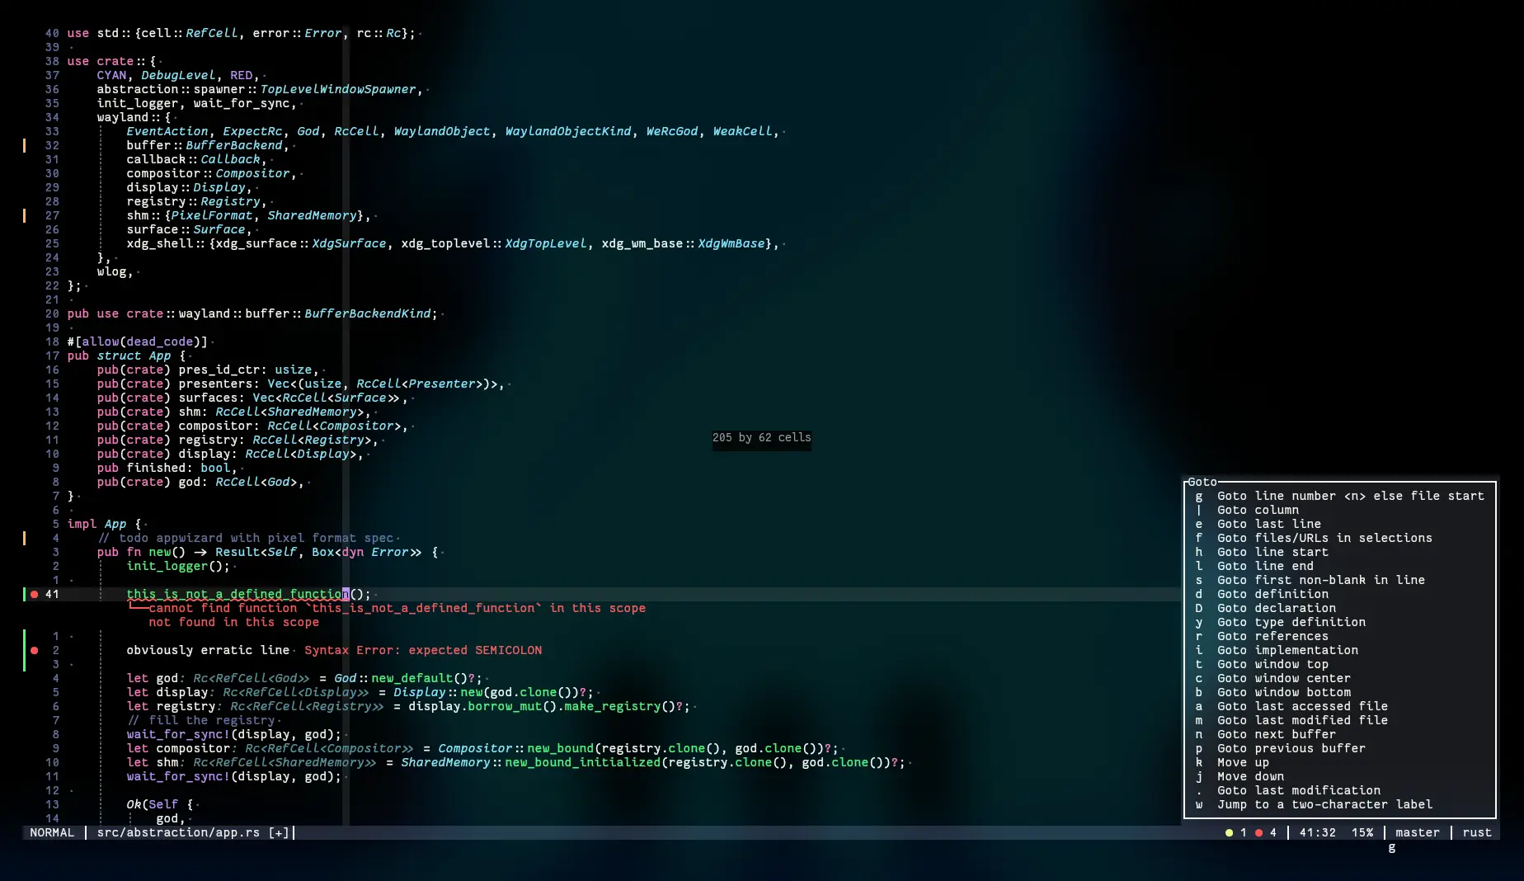Click the 'src/abstraction/app.rs [+]' file name
Image resolution: width=1524 pixels, height=881 pixels.
pyautogui.click(x=193, y=832)
